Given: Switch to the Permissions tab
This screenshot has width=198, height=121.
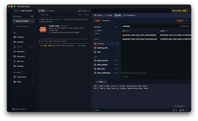Looking at the screenshot, I should click(129, 15).
